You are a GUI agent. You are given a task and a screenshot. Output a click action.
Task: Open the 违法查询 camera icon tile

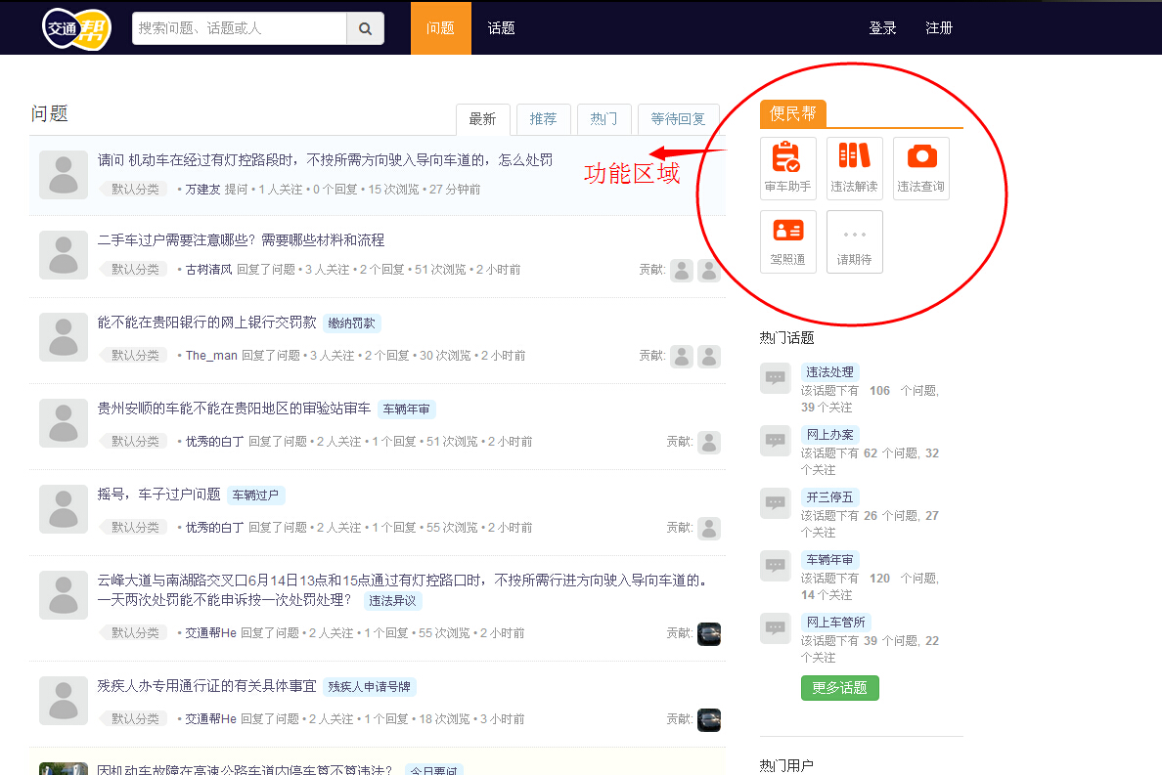point(920,168)
